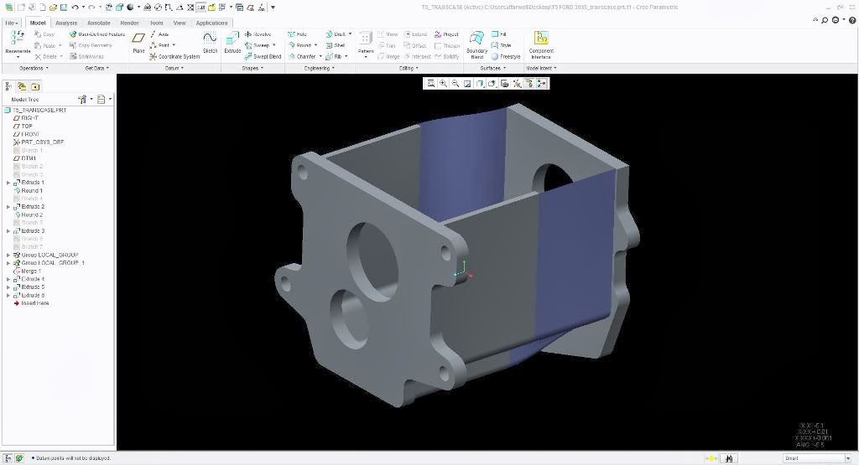Click the Axis datum tool
Viewport: 859px width, 465px height.
(159, 34)
